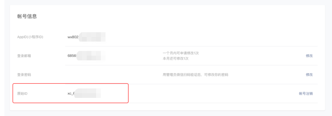Click the 原始ID label
The width and height of the screenshot is (332, 116).
(x=22, y=93)
